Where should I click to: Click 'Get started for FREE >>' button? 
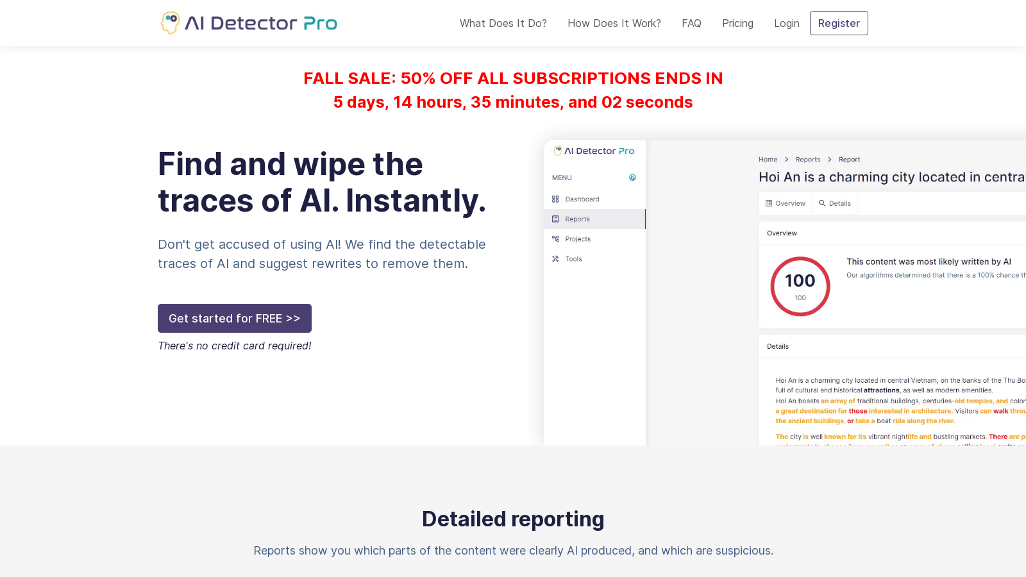tap(234, 319)
